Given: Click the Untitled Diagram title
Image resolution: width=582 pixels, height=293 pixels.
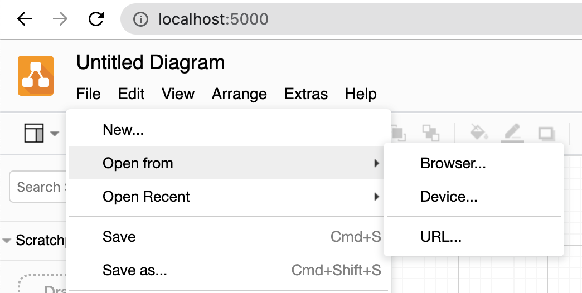Looking at the screenshot, I should coord(151,62).
